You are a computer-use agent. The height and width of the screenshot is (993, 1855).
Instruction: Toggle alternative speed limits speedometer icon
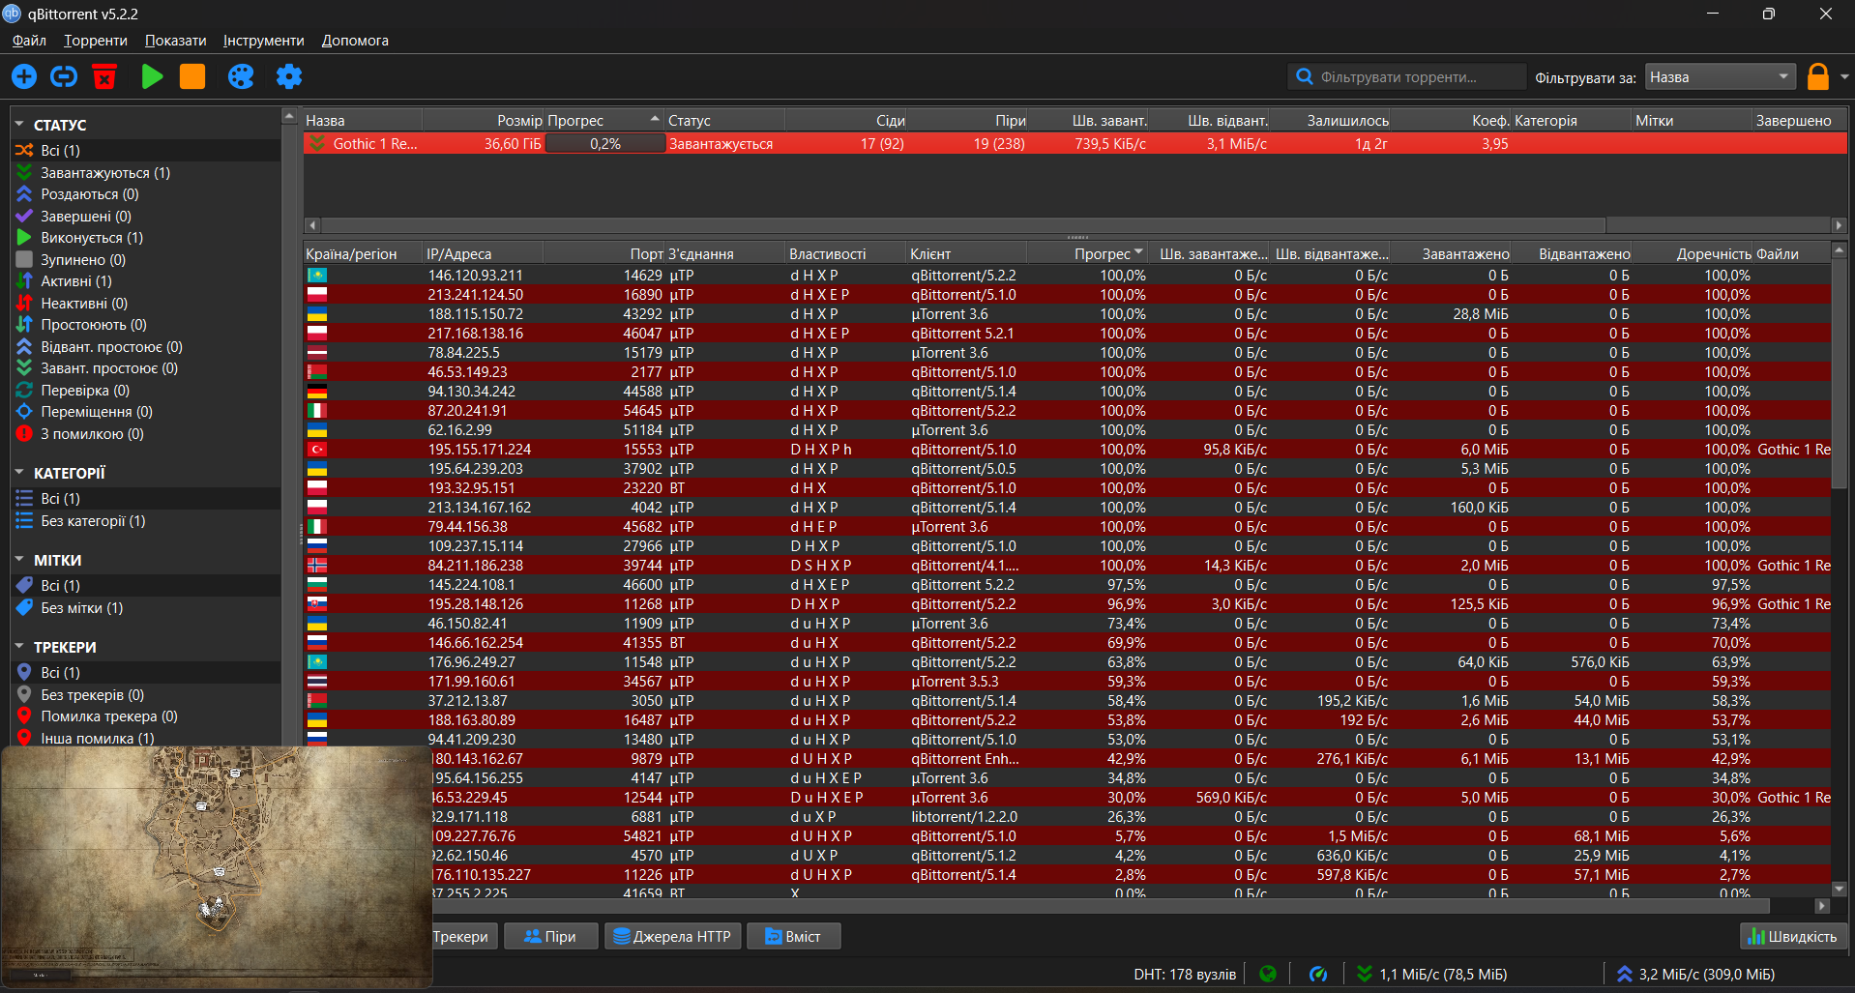click(1318, 974)
